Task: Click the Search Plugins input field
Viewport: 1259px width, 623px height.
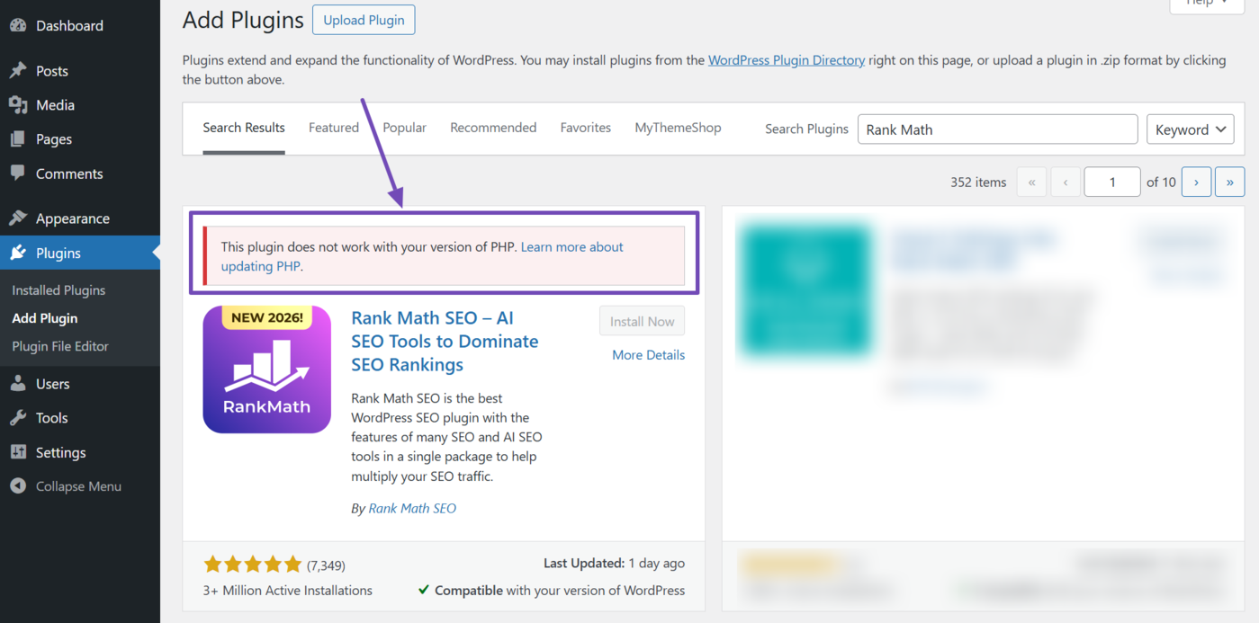Action: point(998,129)
